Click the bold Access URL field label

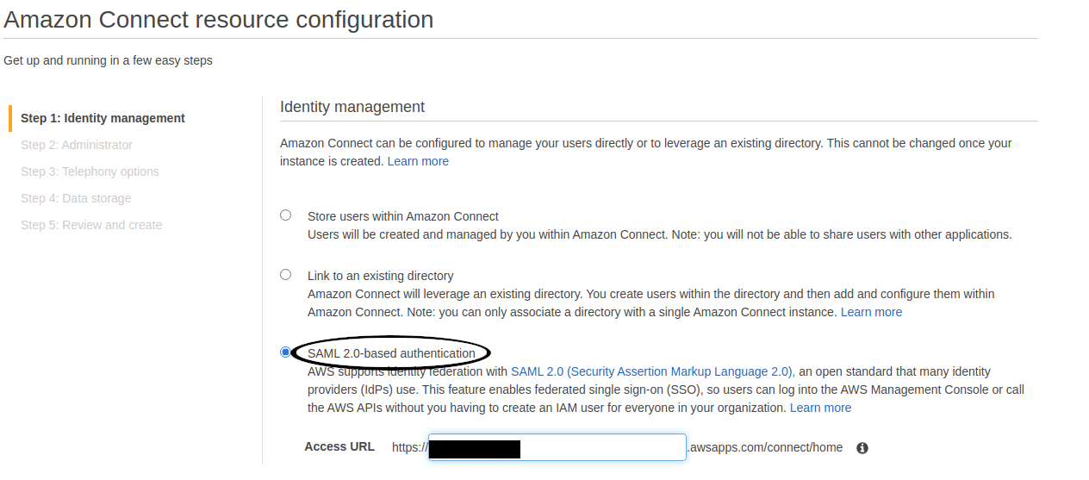[x=339, y=446]
